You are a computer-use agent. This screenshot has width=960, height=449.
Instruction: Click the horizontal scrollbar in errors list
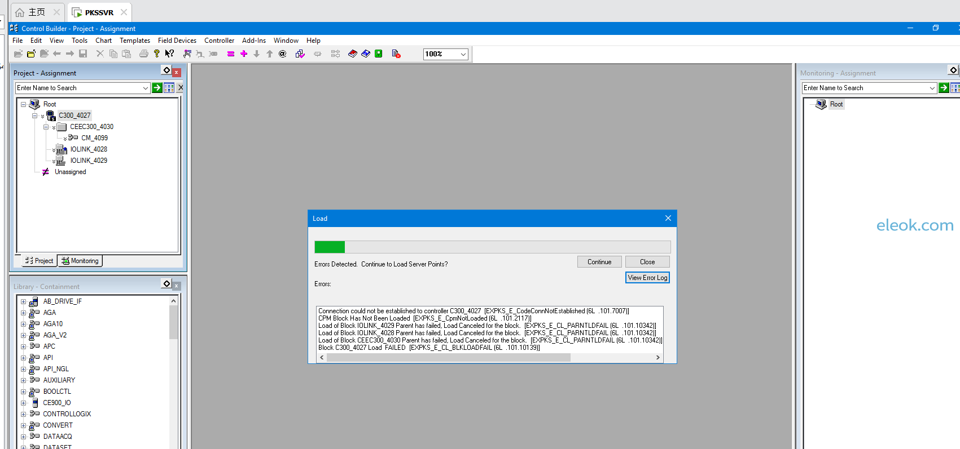490,358
